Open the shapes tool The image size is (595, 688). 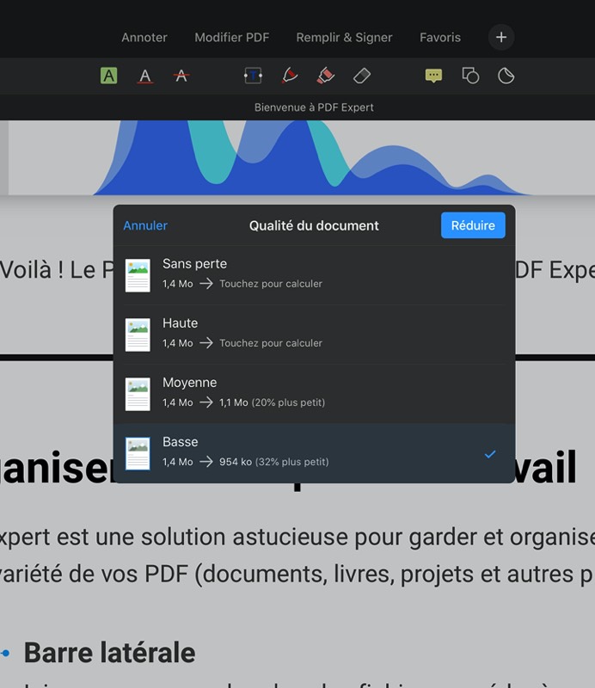[470, 76]
